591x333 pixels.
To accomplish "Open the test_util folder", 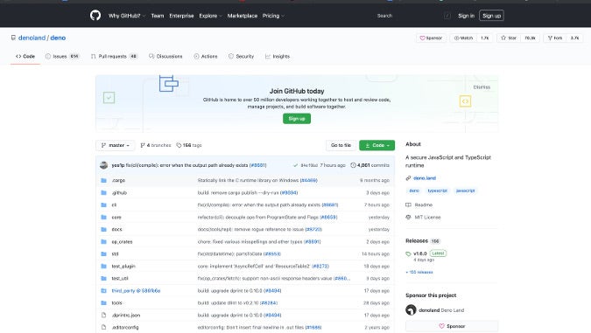I will (120, 279).
